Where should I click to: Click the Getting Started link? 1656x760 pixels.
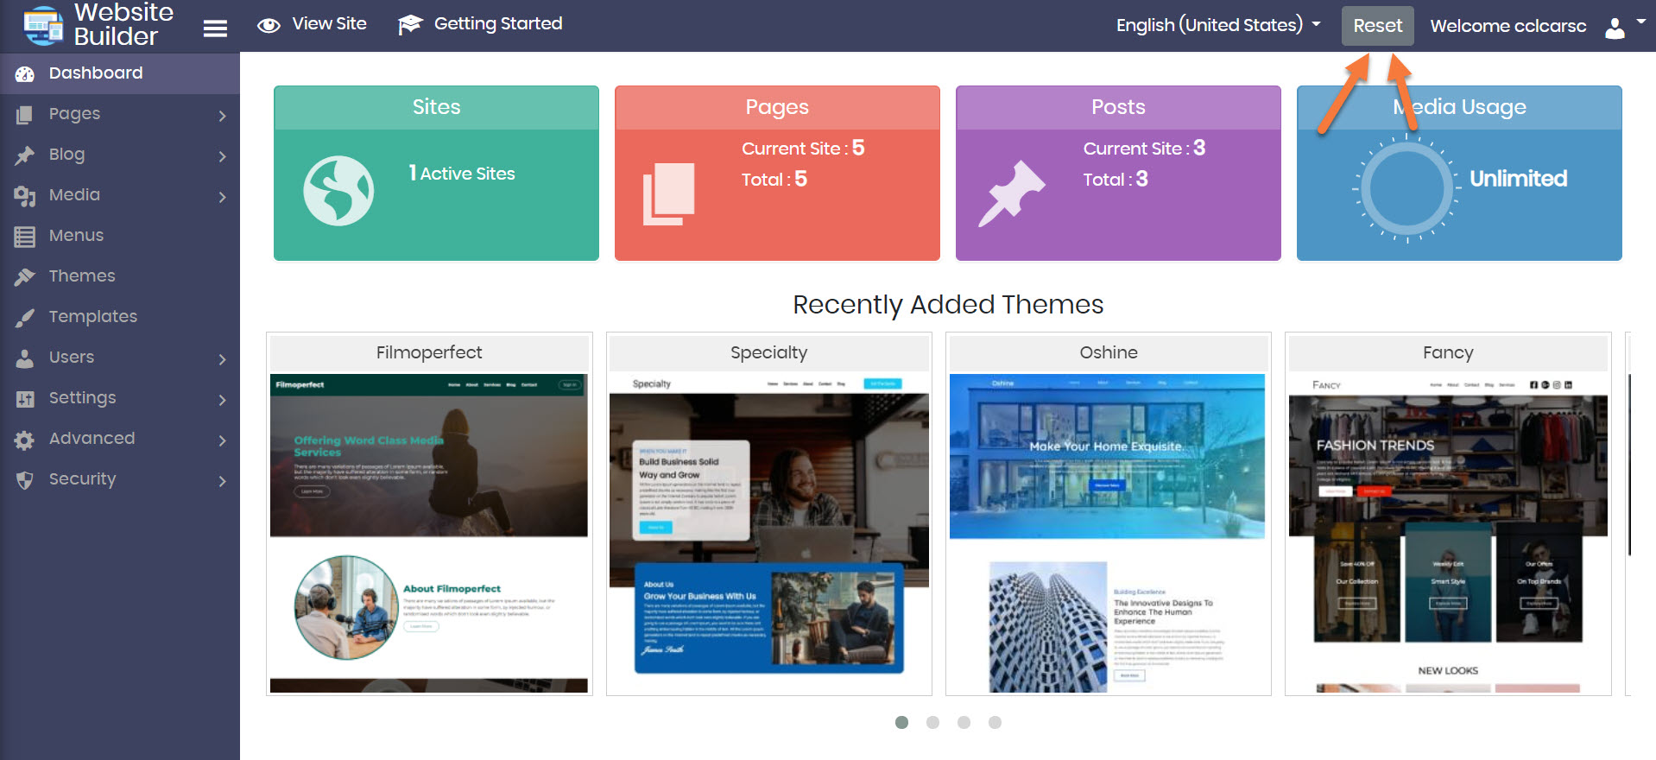(x=497, y=24)
